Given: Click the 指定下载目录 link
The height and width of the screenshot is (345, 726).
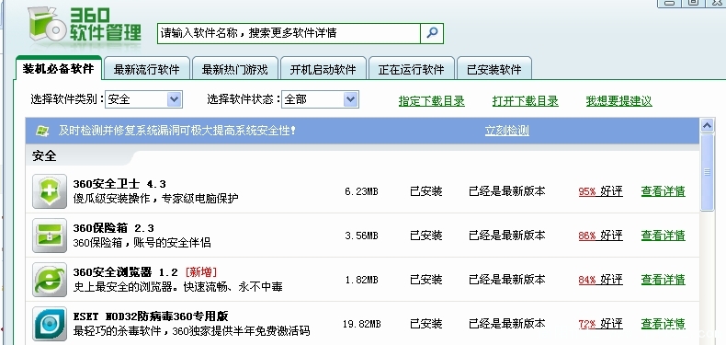Looking at the screenshot, I should click(432, 101).
